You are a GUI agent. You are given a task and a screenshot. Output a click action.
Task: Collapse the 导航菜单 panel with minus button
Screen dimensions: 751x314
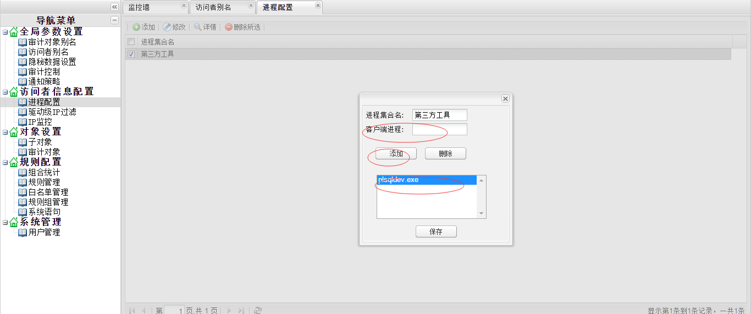(114, 20)
